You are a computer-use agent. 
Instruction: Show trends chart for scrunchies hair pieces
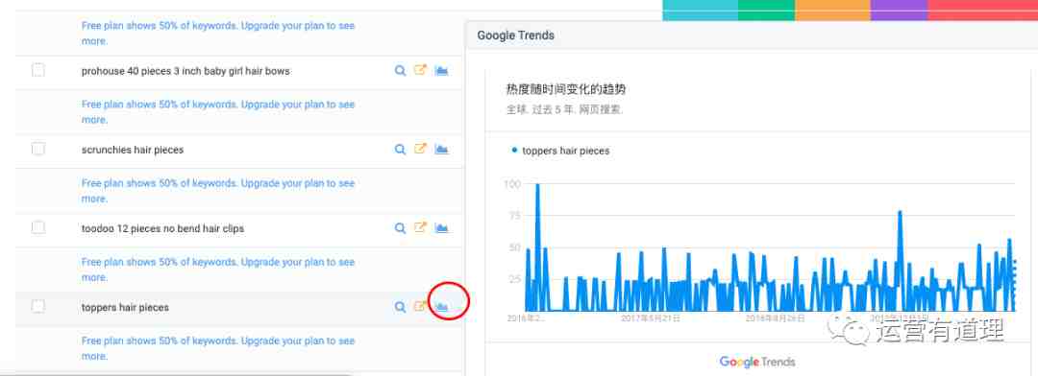point(441,150)
